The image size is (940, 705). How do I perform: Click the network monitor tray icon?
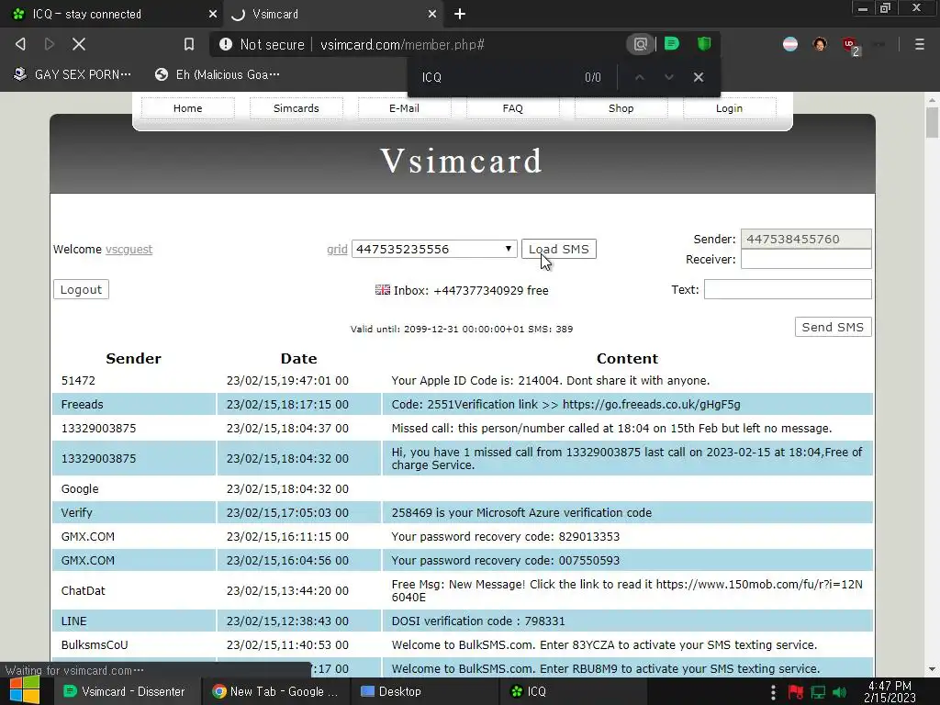click(x=818, y=692)
